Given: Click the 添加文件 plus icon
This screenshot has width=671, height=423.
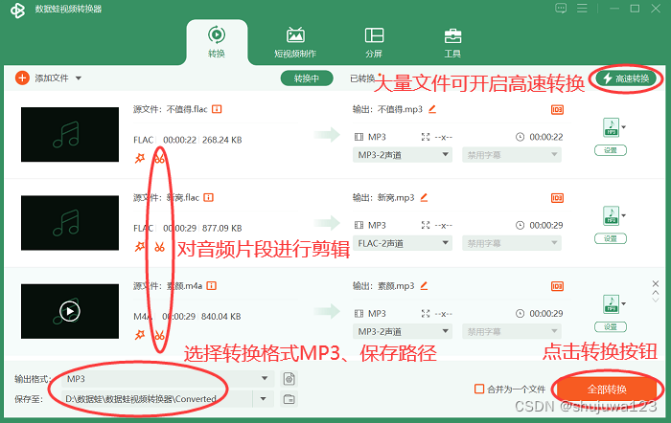Looking at the screenshot, I should (x=22, y=78).
